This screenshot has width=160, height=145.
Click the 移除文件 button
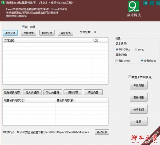pos(47,33)
